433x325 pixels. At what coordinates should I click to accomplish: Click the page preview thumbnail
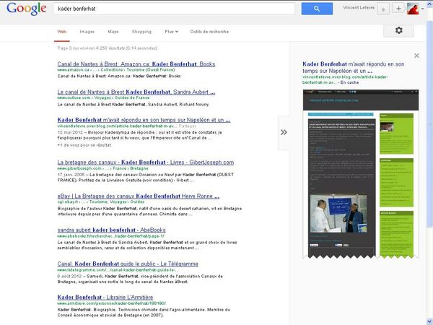click(x=361, y=174)
